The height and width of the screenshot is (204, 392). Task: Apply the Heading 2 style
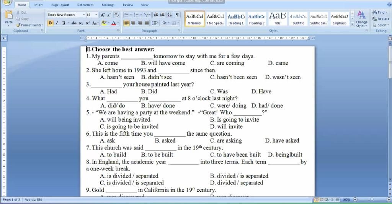coord(257,19)
